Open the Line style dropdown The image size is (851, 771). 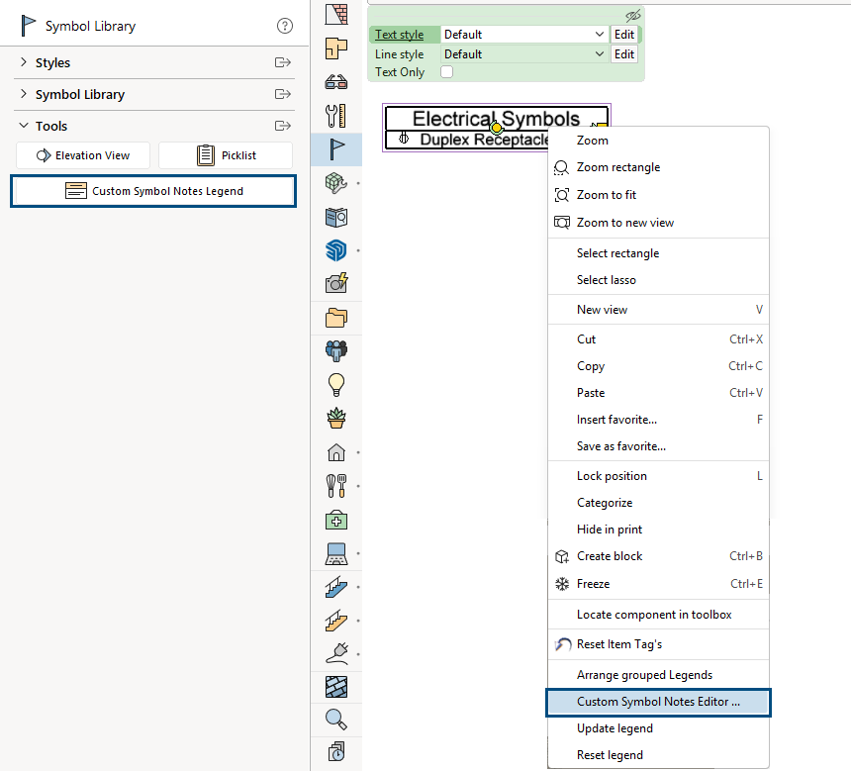point(523,54)
